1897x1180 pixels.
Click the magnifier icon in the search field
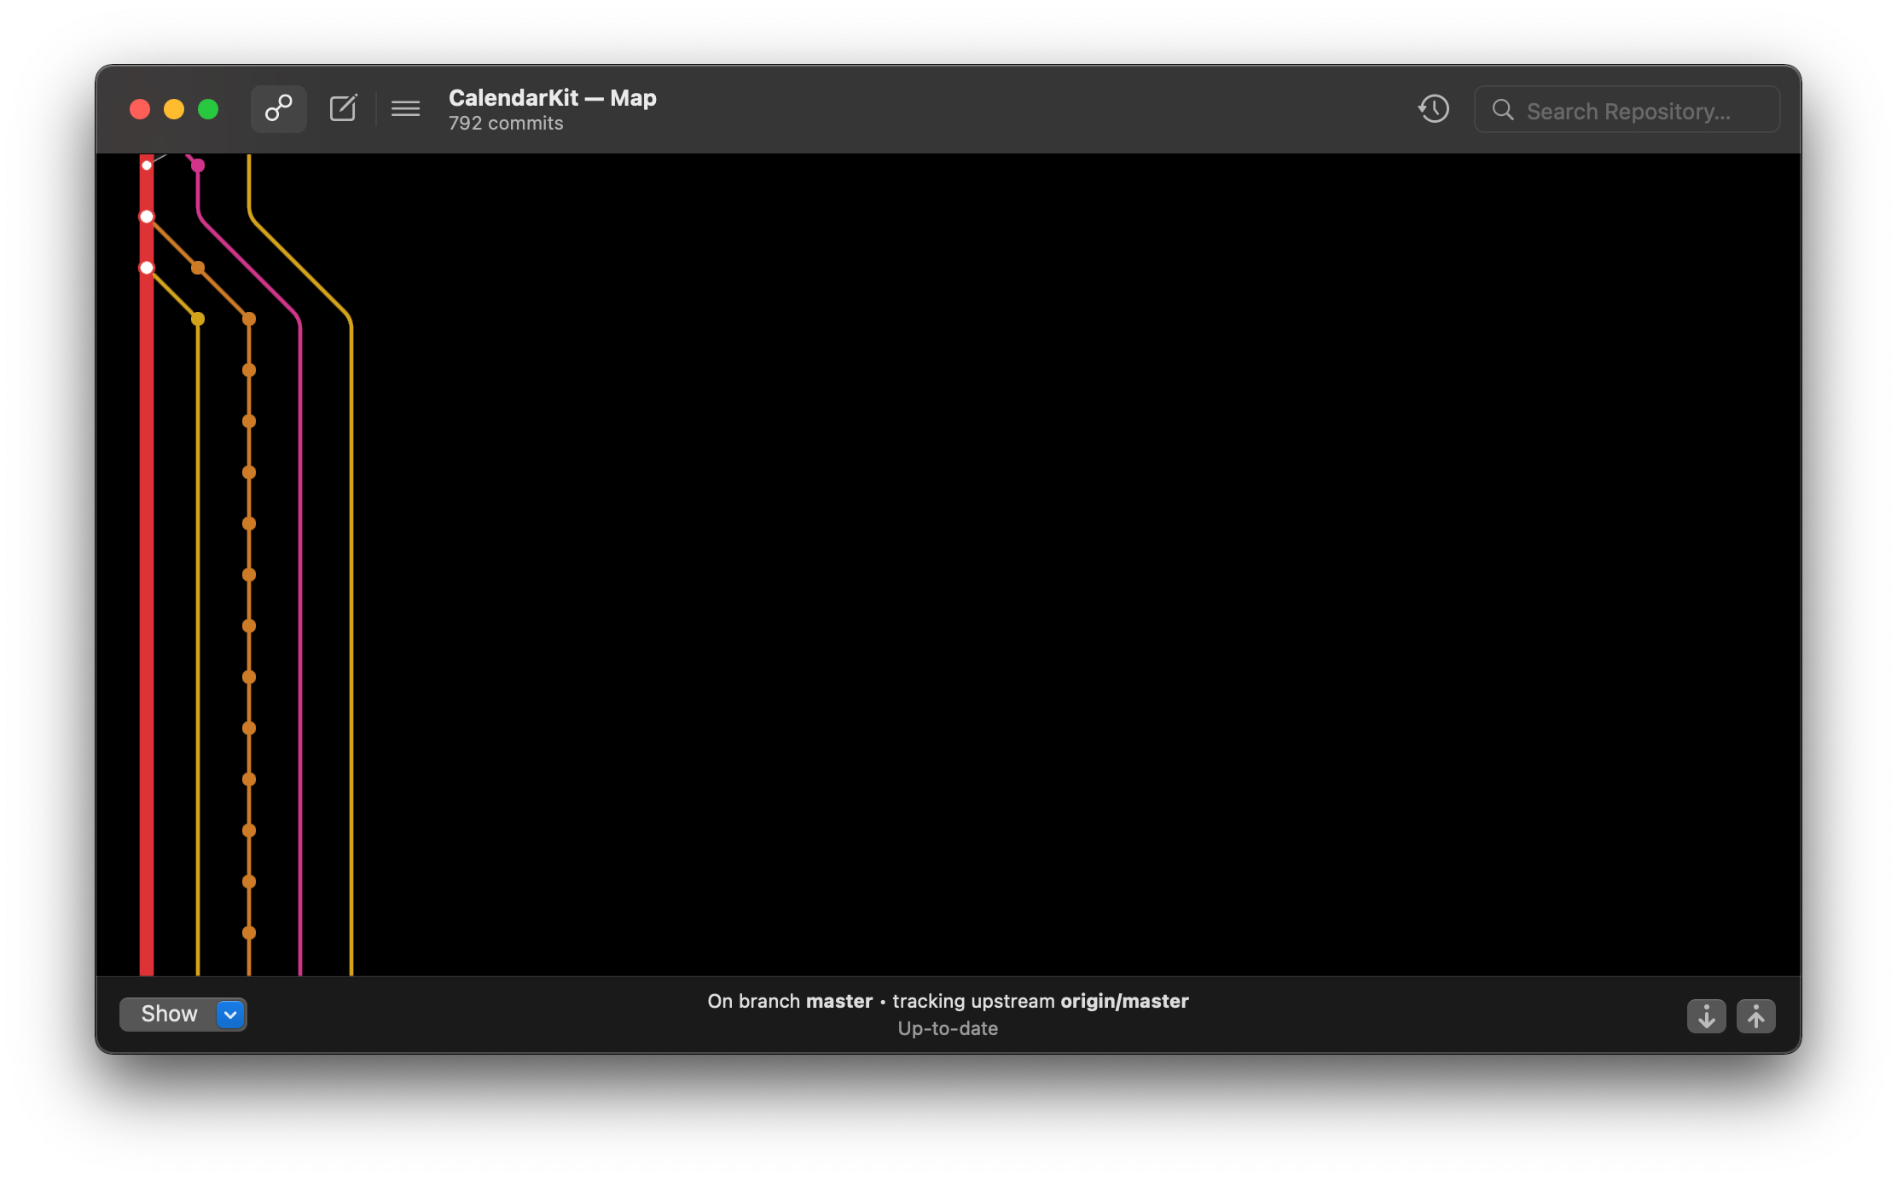click(x=1503, y=110)
